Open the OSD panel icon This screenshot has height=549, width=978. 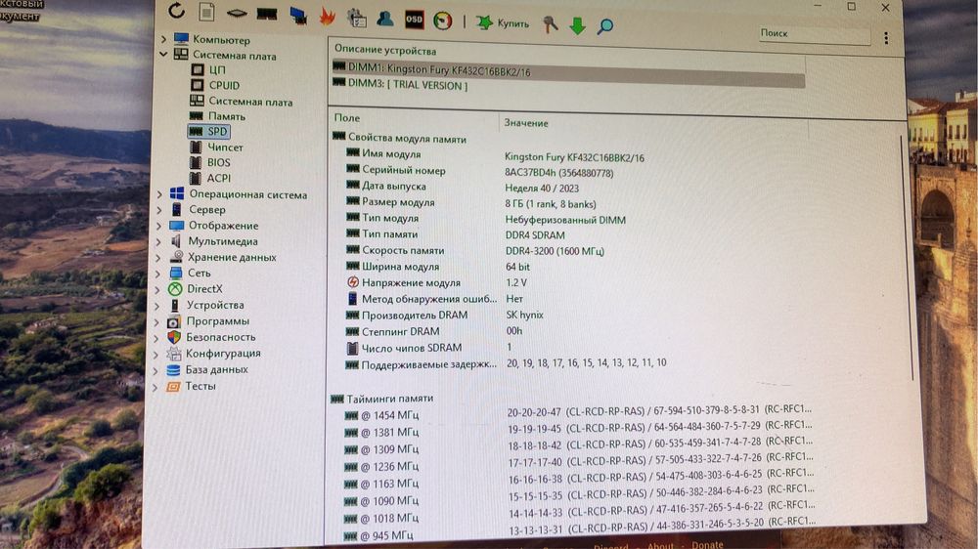point(414,20)
